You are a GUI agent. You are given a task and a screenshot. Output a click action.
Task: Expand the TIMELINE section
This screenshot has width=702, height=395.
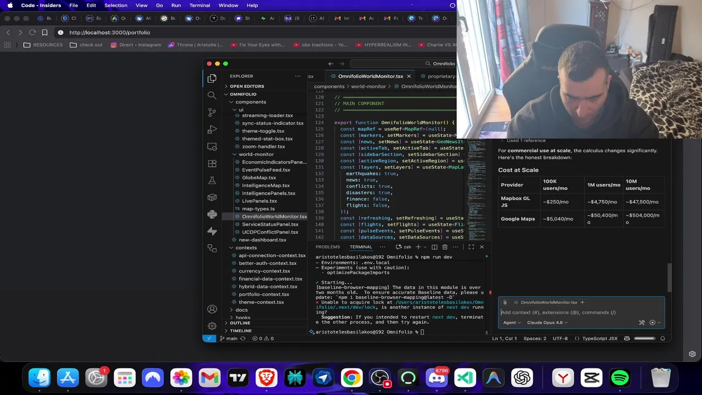click(241, 331)
